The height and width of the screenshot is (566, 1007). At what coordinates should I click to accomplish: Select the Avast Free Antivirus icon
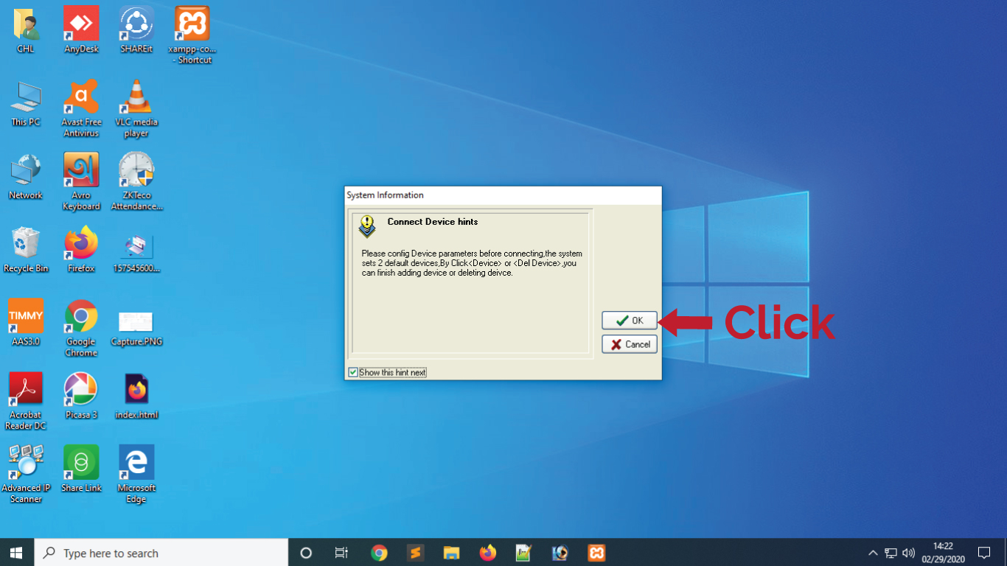(81, 108)
